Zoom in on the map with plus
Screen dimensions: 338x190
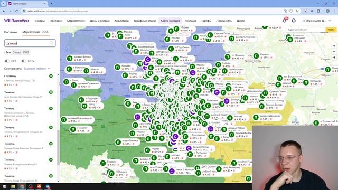pos(334,46)
